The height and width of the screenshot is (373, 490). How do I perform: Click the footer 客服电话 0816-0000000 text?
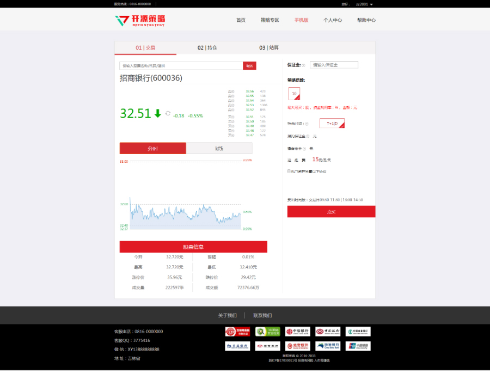(138, 332)
